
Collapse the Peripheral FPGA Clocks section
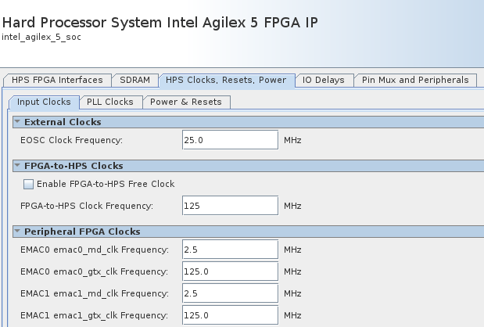click(17, 232)
